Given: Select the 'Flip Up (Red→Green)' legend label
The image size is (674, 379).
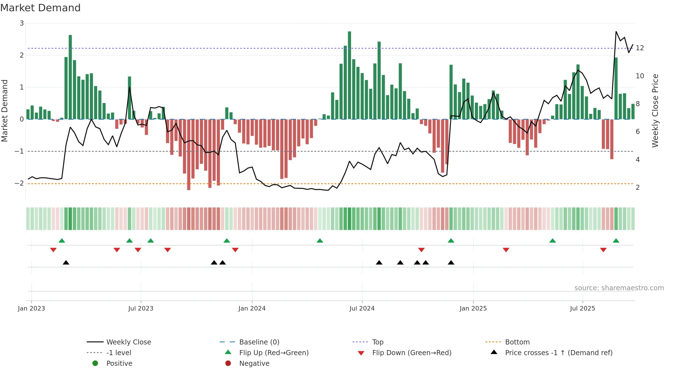Looking at the screenshot, I should tap(274, 353).
